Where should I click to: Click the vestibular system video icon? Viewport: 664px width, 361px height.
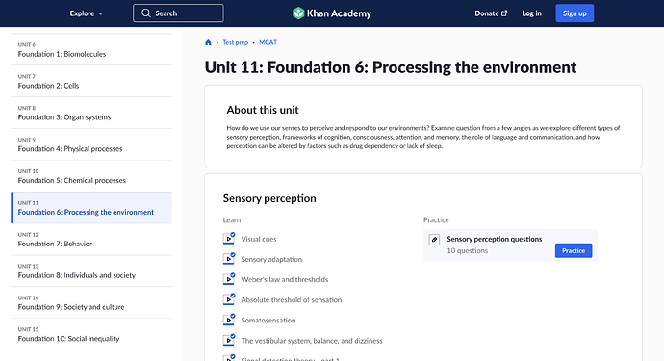229,340
